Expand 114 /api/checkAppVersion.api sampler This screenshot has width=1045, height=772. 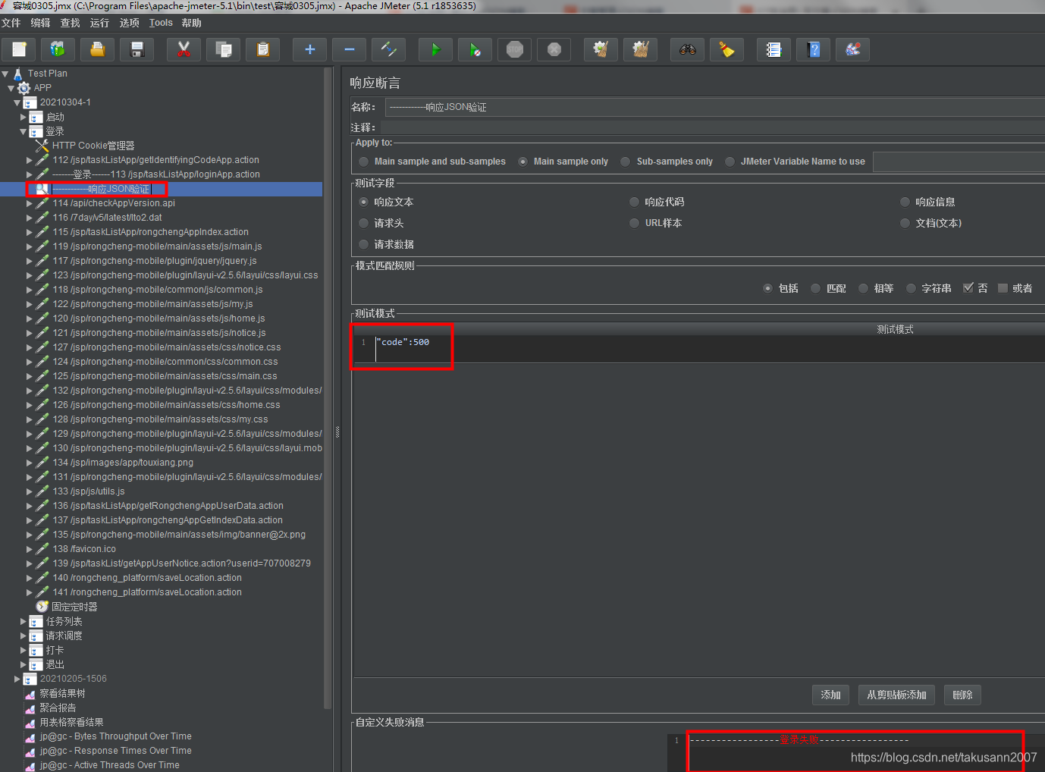pos(29,203)
